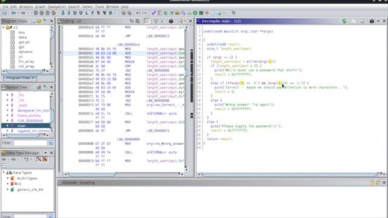Click the export icon in Decompile header
Screen dimensions: 388x218
[363, 21]
